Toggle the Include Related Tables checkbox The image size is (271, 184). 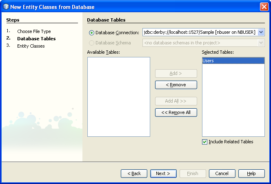(x=205, y=142)
